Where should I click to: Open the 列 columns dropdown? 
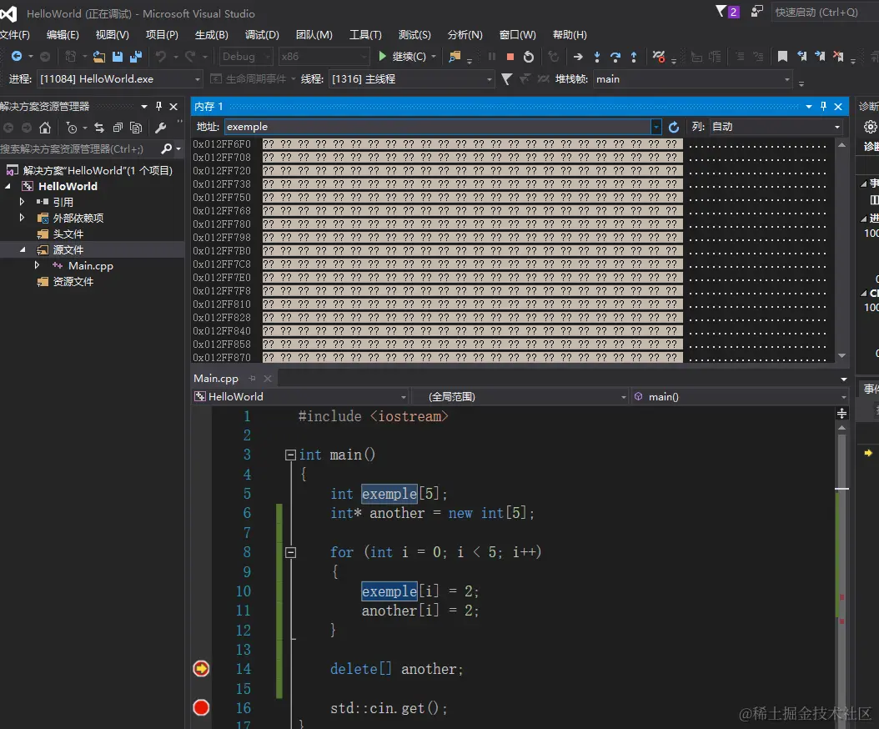click(836, 127)
